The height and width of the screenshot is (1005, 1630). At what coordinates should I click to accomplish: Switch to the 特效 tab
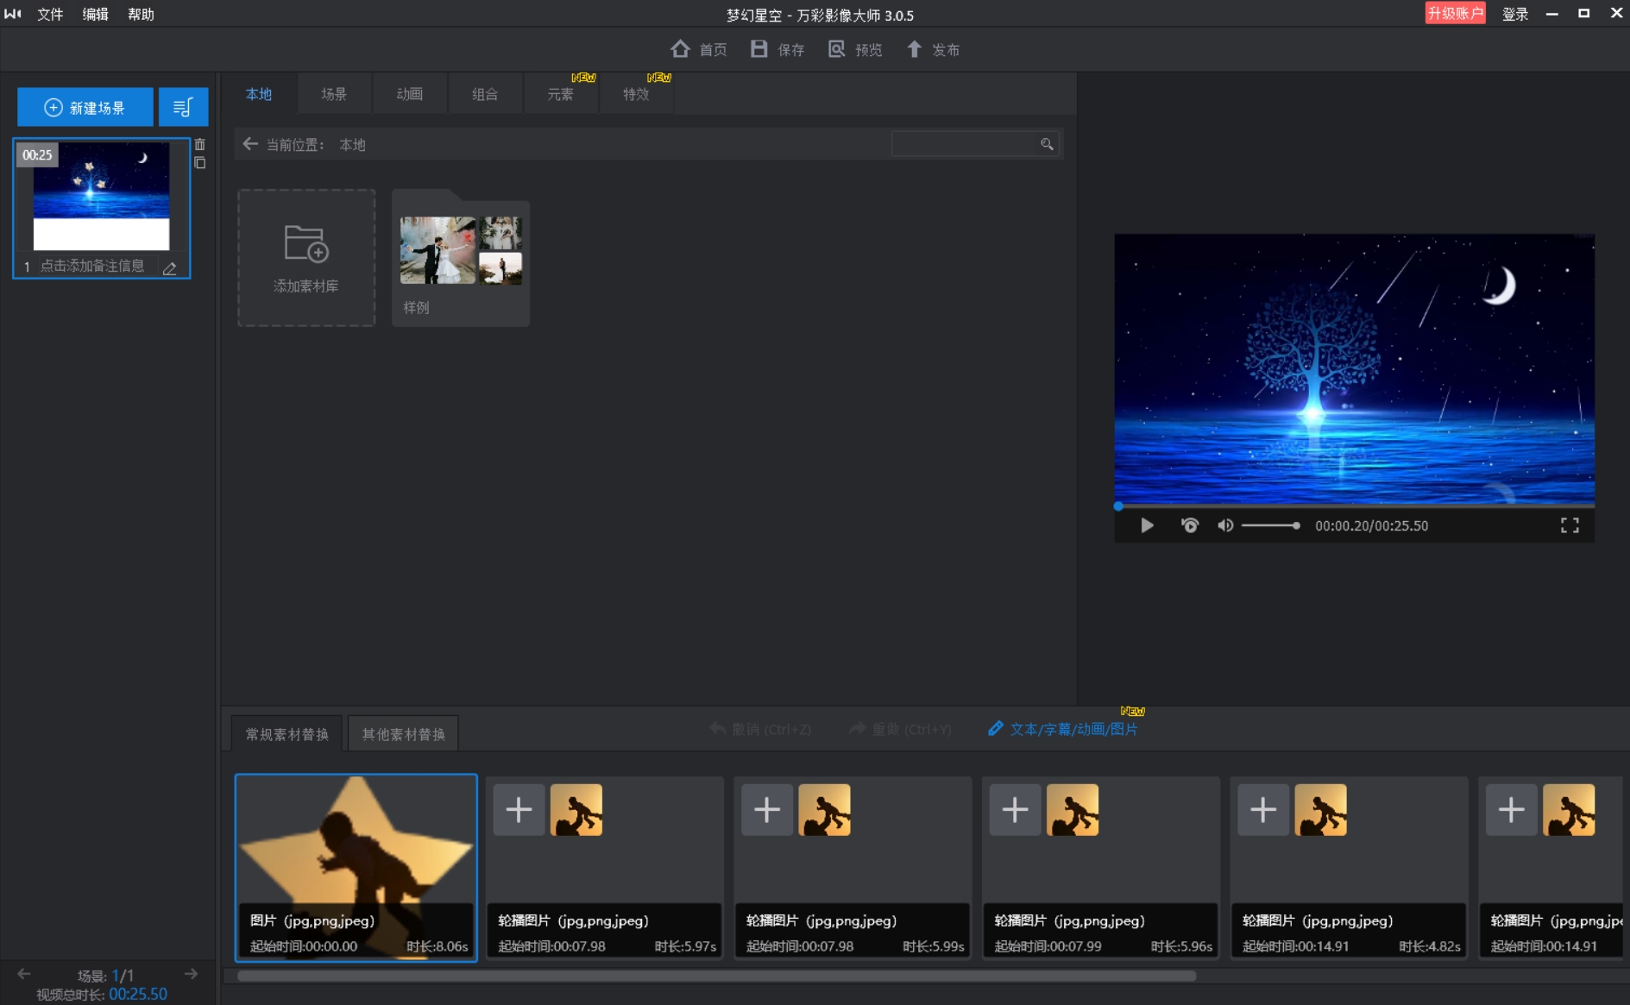click(x=636, y=94)
